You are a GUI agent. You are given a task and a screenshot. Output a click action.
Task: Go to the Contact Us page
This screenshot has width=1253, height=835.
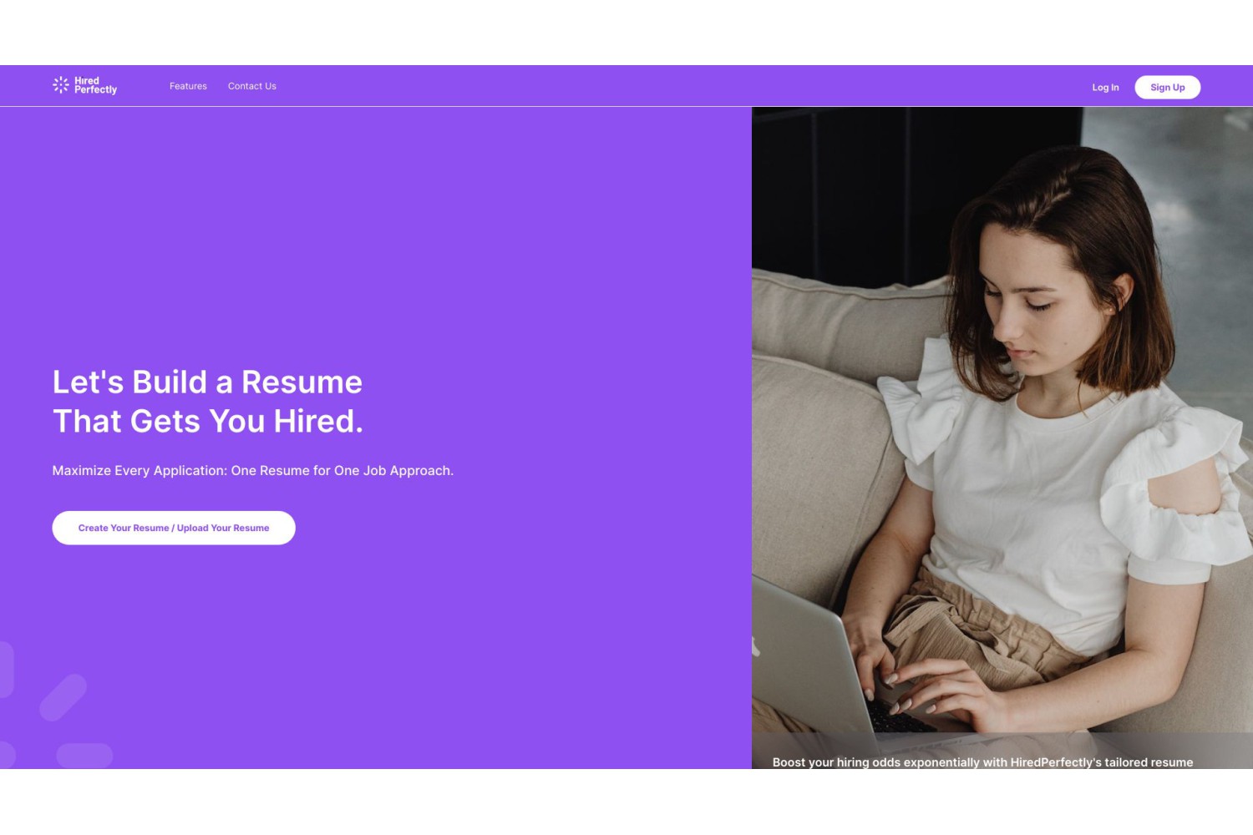pyautogui.click(x=252, y=86)
